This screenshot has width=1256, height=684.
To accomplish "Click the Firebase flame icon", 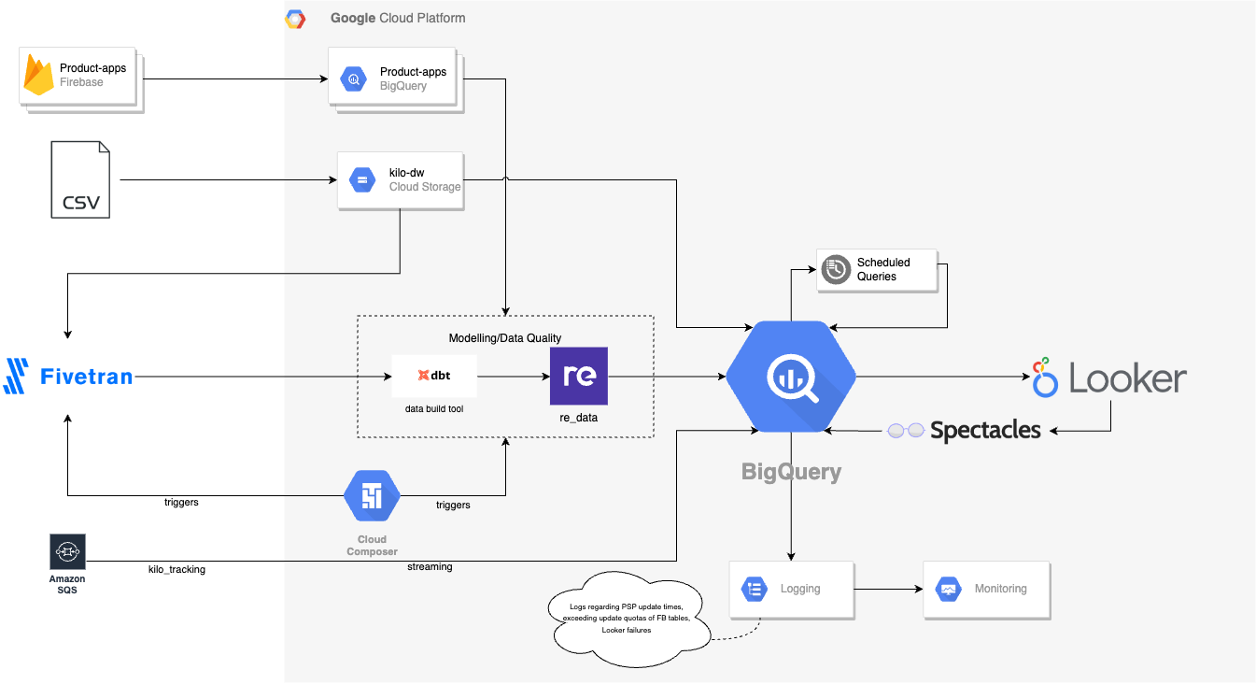I will [x=38, y=75].
